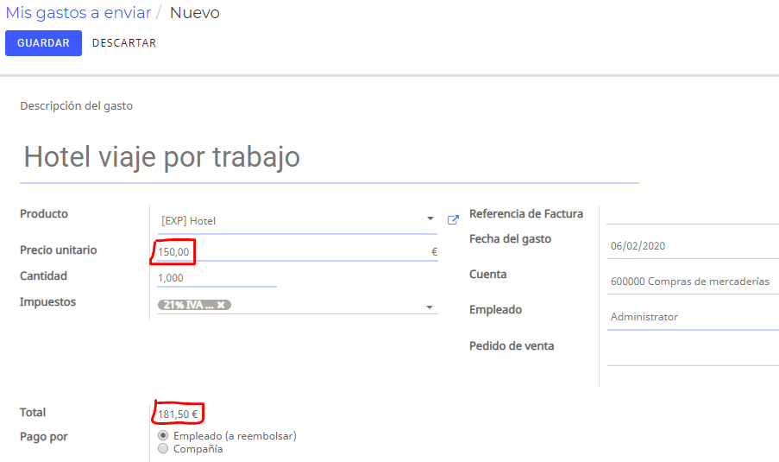Click the Cantidad label
The height and width of the screenshot is (462, 779).
[43, 276]
